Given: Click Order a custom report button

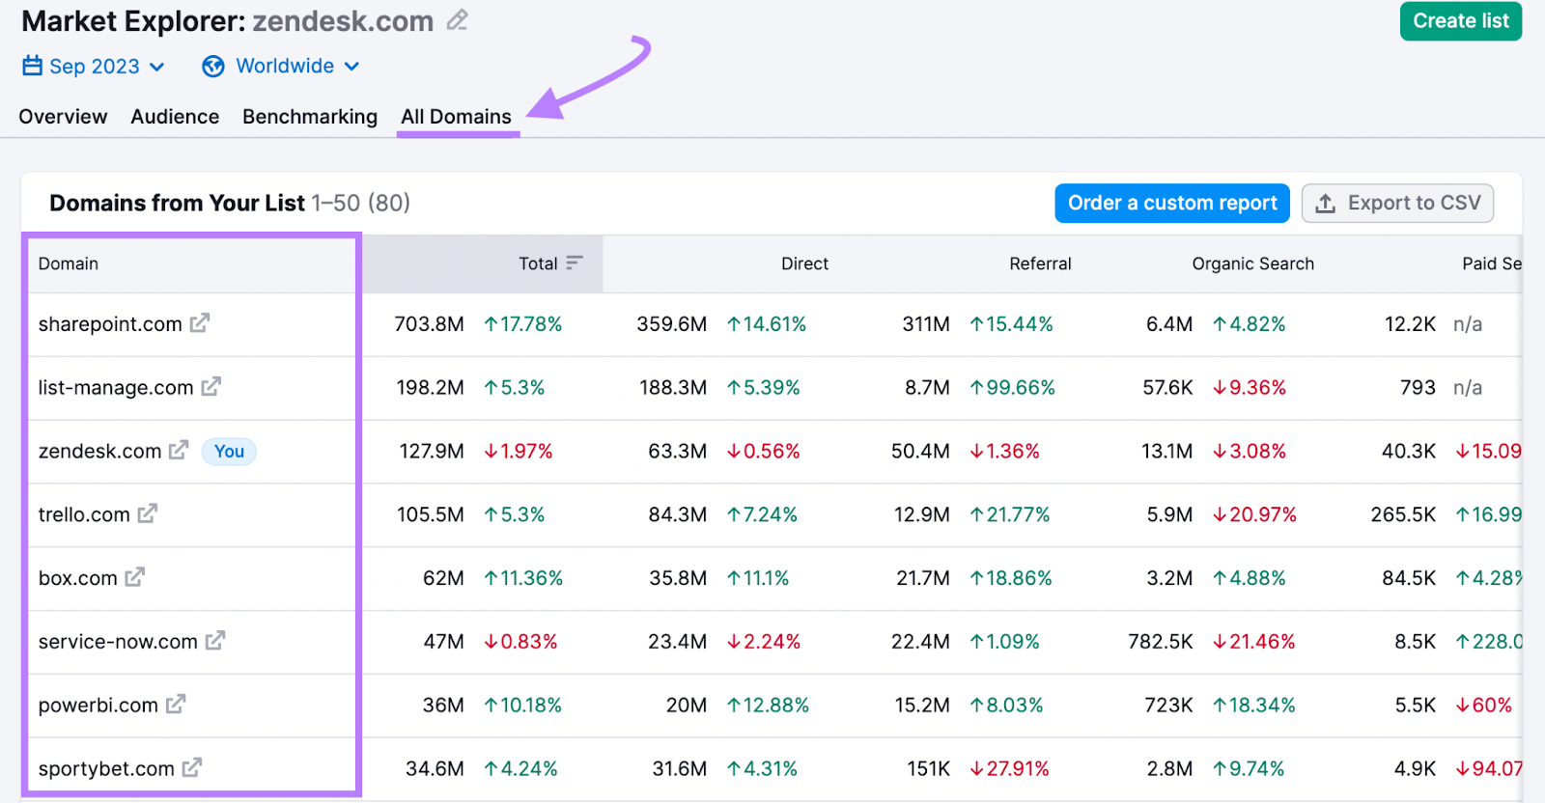Looking at the screenshot, I should [1172, 204].
